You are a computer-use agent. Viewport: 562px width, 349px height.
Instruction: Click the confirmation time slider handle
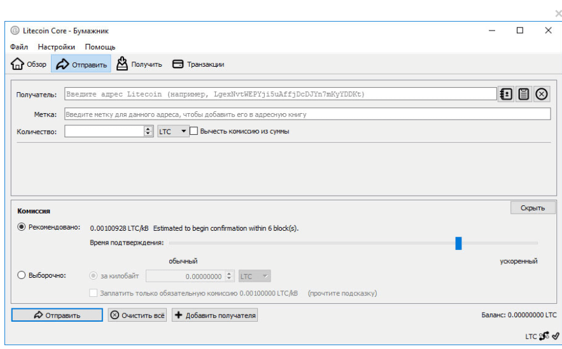tap(458, 243)
